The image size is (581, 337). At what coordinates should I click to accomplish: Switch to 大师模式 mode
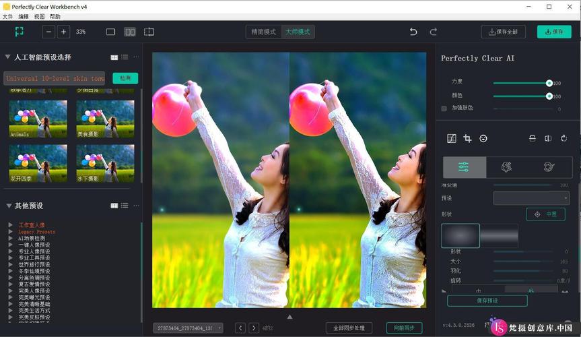pyautogui.click(x=298, y=32)
